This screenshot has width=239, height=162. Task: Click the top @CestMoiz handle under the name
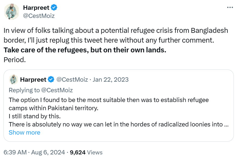(x=39, y=16)
